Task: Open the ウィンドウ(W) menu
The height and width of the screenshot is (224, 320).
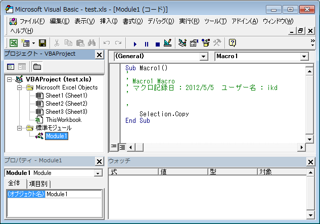Action: pyautogui.click(x=278, y=21)
